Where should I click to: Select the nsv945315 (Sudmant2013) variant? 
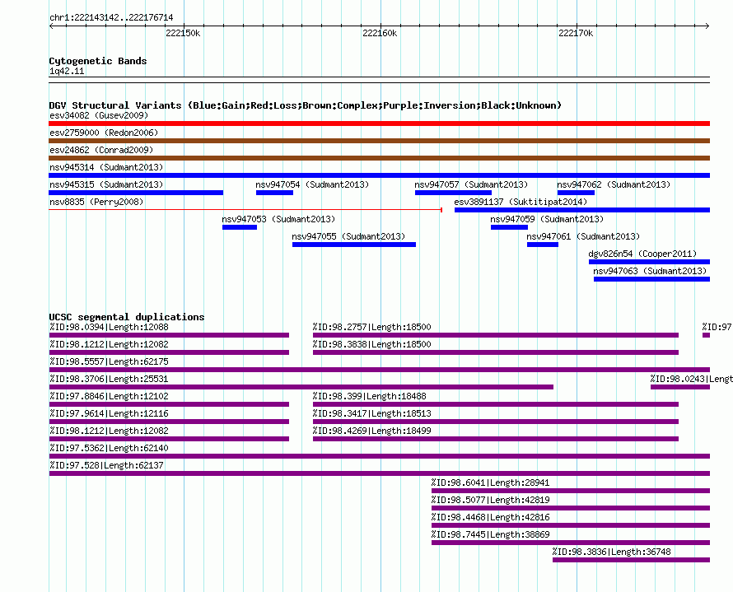click(136, 193)
